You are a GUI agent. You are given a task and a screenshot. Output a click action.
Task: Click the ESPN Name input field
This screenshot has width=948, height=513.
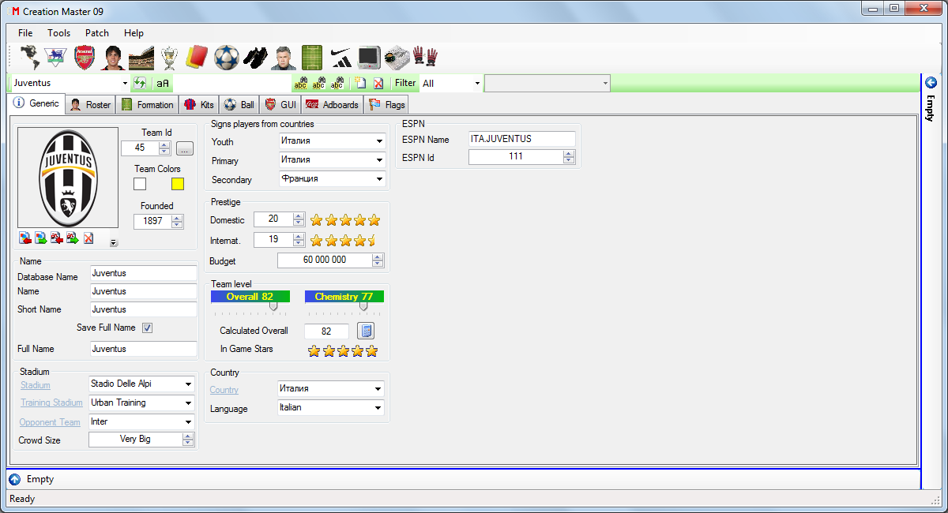521,139
